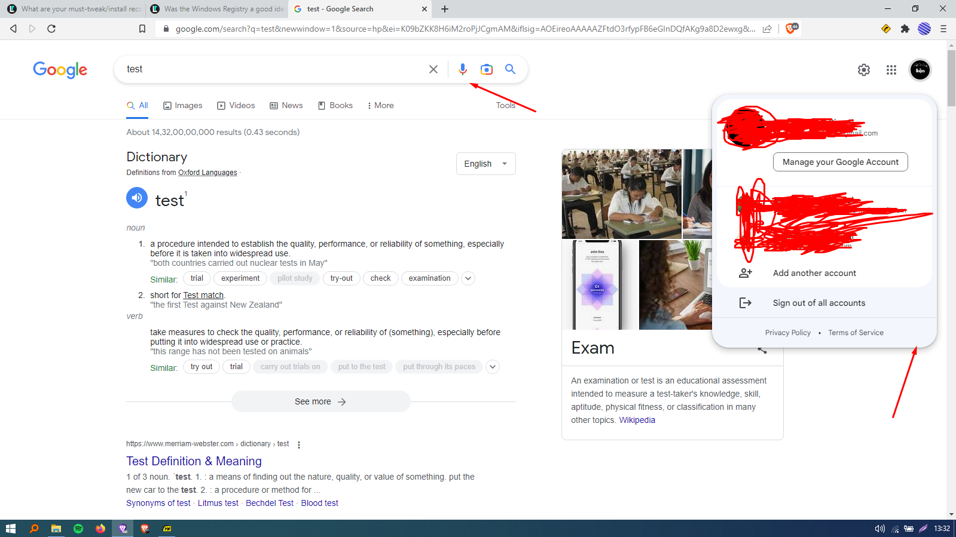This screenshot has width=956, height=537.
Task: Go back to previous page
Action: [13, 29]
